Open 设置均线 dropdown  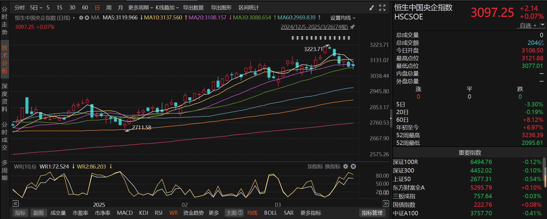tap(343, 18)
